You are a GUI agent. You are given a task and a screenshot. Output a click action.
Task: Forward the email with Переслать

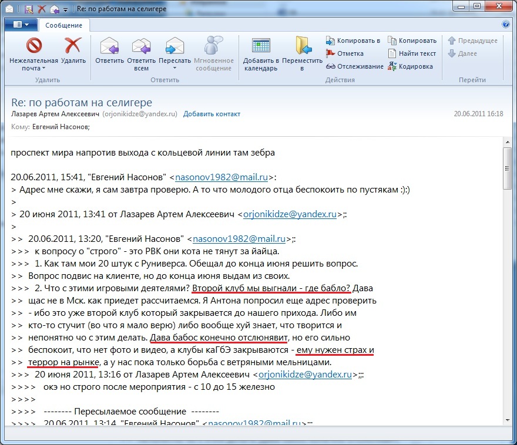[174, 46]
